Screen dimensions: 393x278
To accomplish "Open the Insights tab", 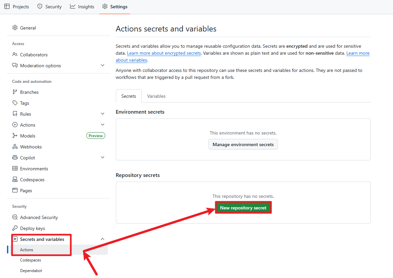I will tap(82, 7).
